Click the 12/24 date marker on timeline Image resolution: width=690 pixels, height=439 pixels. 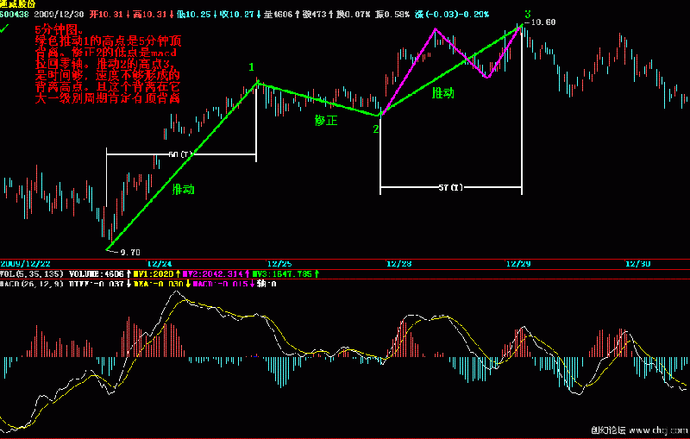coord(160,264)
